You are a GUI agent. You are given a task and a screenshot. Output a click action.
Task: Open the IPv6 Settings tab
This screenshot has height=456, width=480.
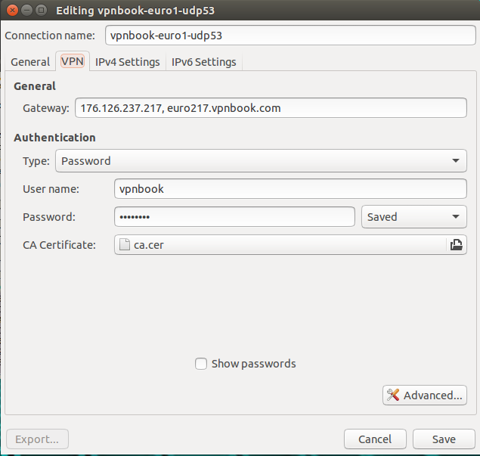[204, 62]
